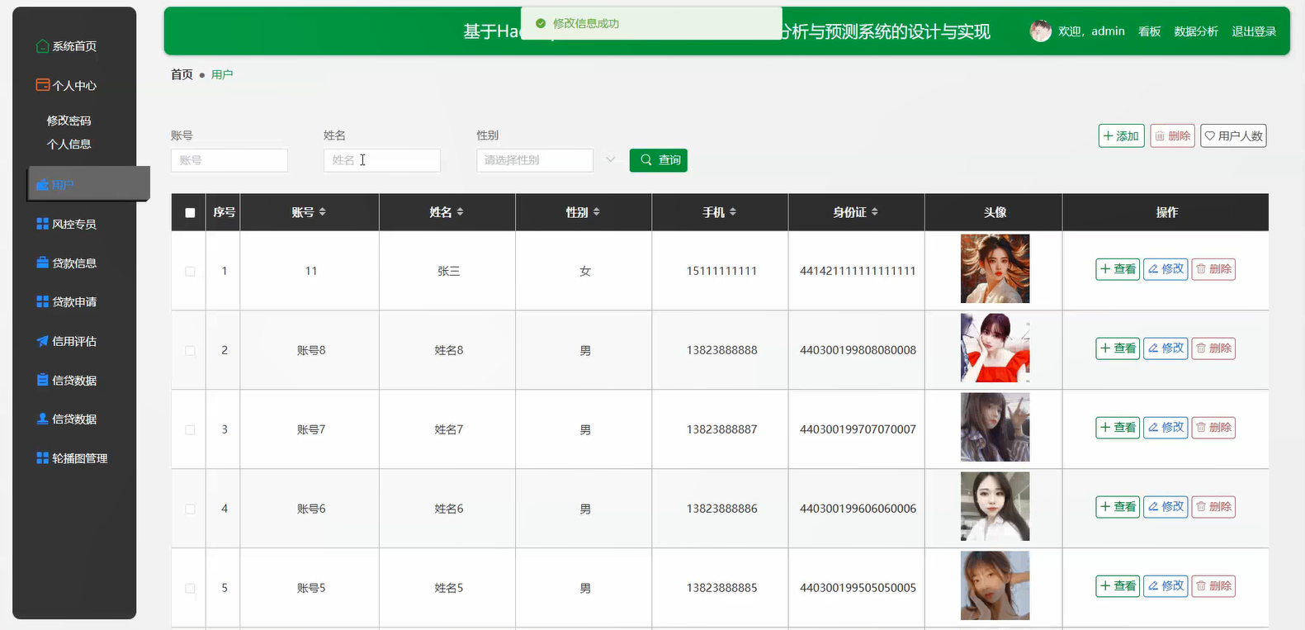The height and width of the screenshot is (630, 1305).
Task: Click 查看 in the 账号5 row
Action: click(1118, 586)
